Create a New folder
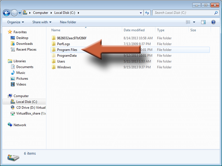The width and height of the screenshot is (222, 166). pos(68,22)
